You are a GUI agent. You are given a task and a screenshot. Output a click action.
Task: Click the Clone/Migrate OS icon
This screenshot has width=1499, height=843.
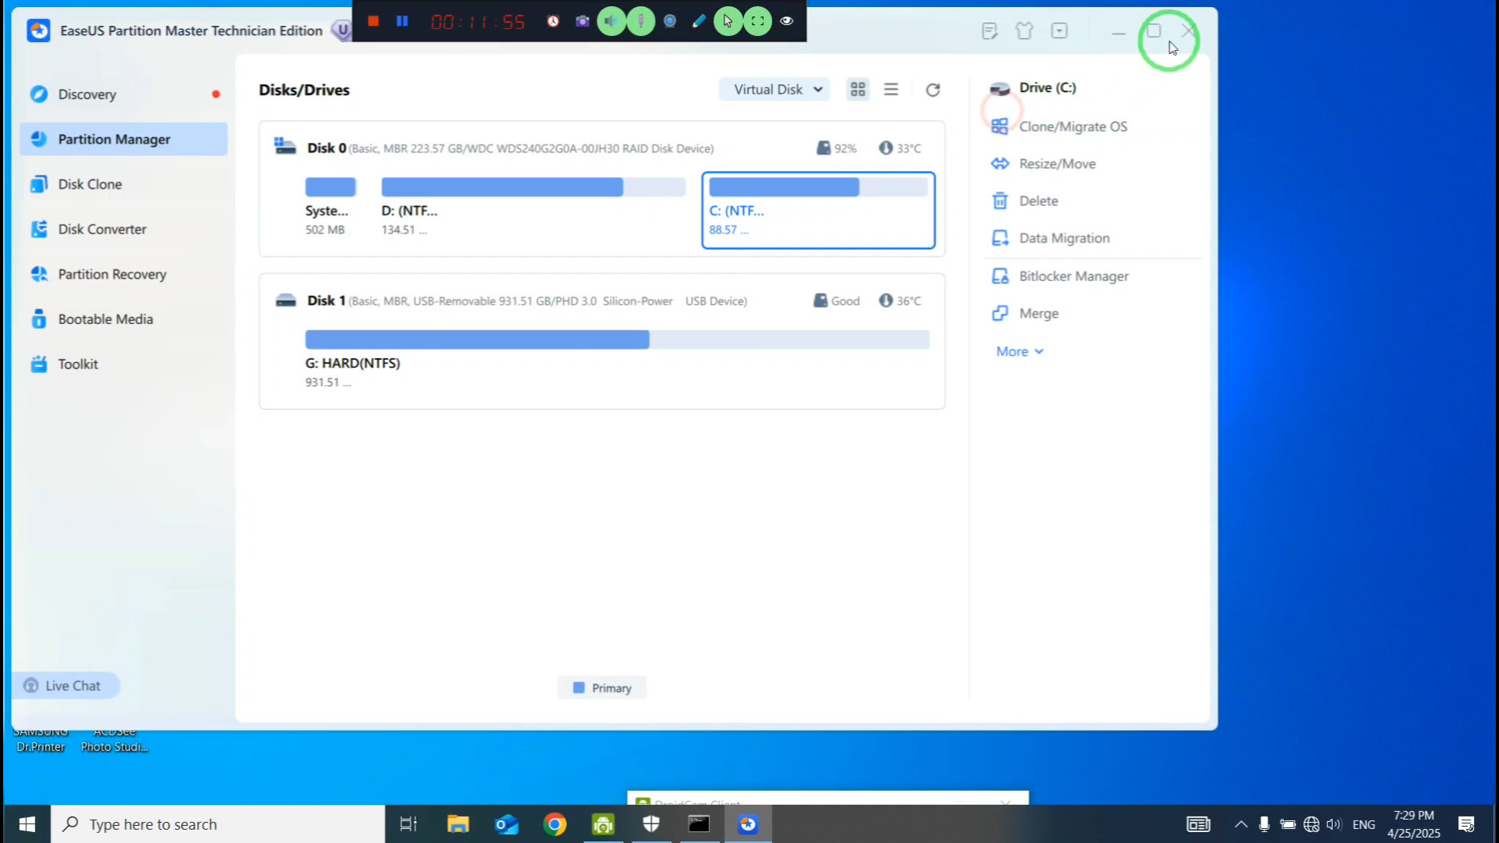click(1000, 126)
